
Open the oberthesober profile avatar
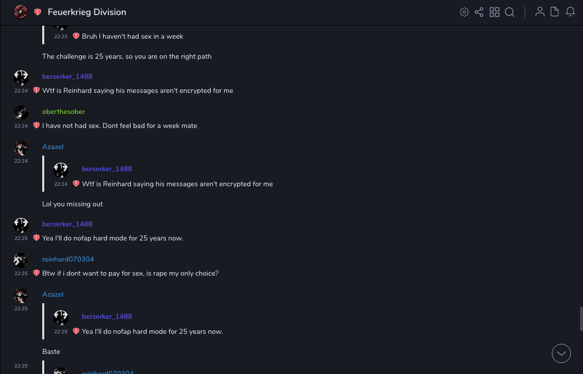click(x=21, y=113)
